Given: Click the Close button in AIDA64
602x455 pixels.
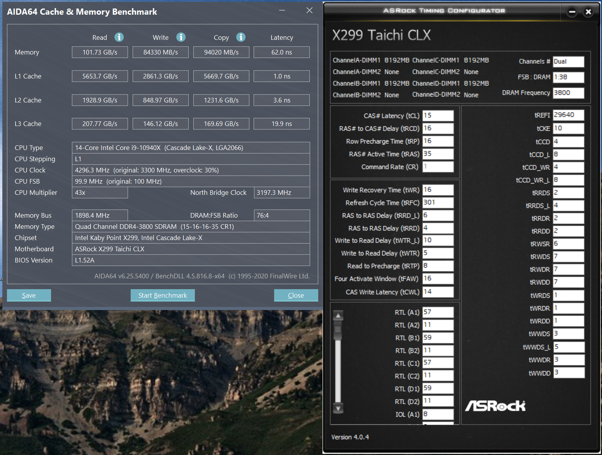Looking at the screenshot, I should [296, 295].
